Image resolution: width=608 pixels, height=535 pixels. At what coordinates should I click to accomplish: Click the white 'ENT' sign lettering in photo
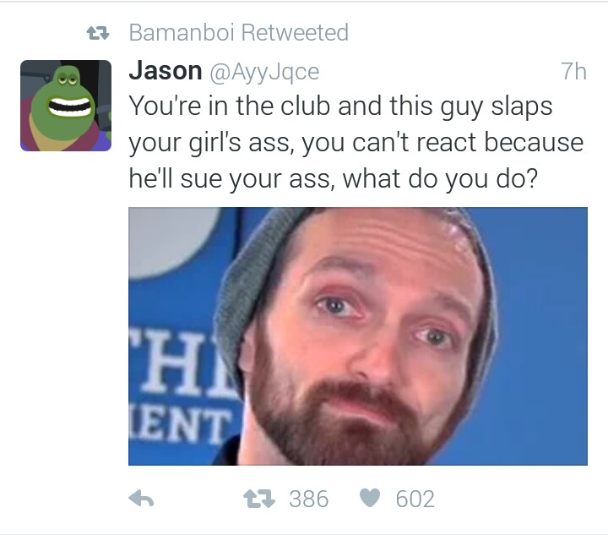[181, 426]
